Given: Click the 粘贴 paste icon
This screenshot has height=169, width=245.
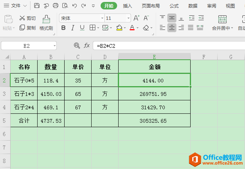Looking at the screenshot, I should click(9, 19).
